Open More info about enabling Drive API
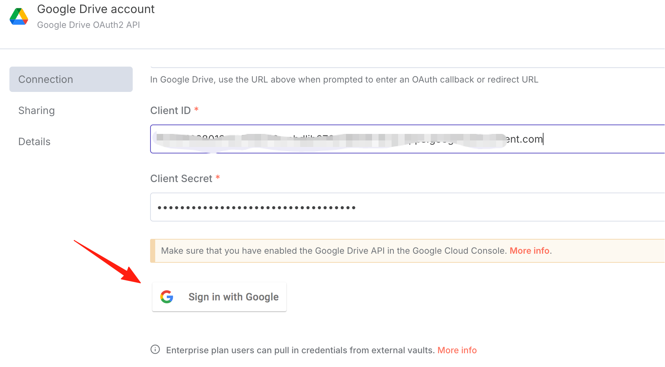Image resolution: width=665 pixels, height=367 pixels. [x=529, y=251]
